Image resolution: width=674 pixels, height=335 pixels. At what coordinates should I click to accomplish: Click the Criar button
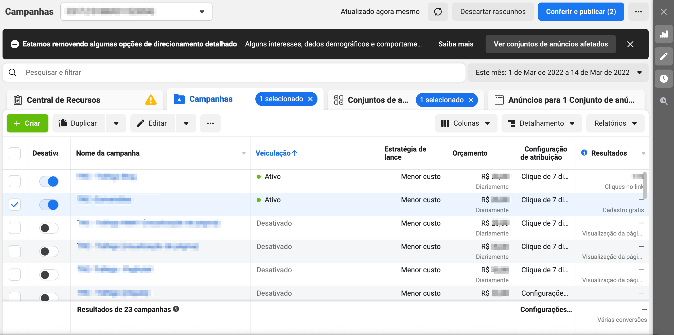27,123
